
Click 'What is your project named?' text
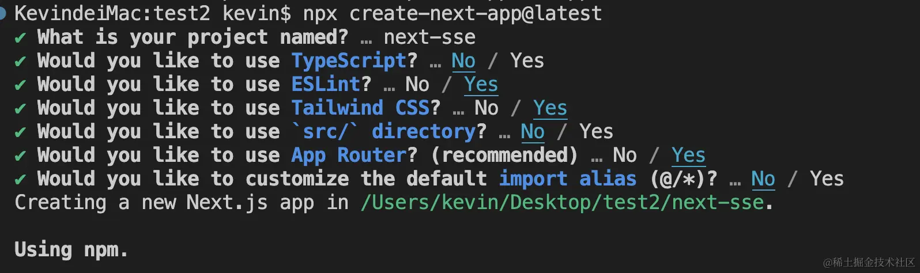click(x=193, y=37)
